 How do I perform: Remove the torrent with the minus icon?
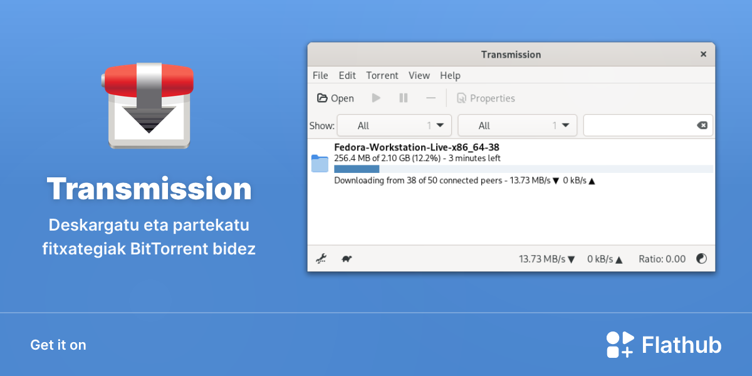[431, 98]
